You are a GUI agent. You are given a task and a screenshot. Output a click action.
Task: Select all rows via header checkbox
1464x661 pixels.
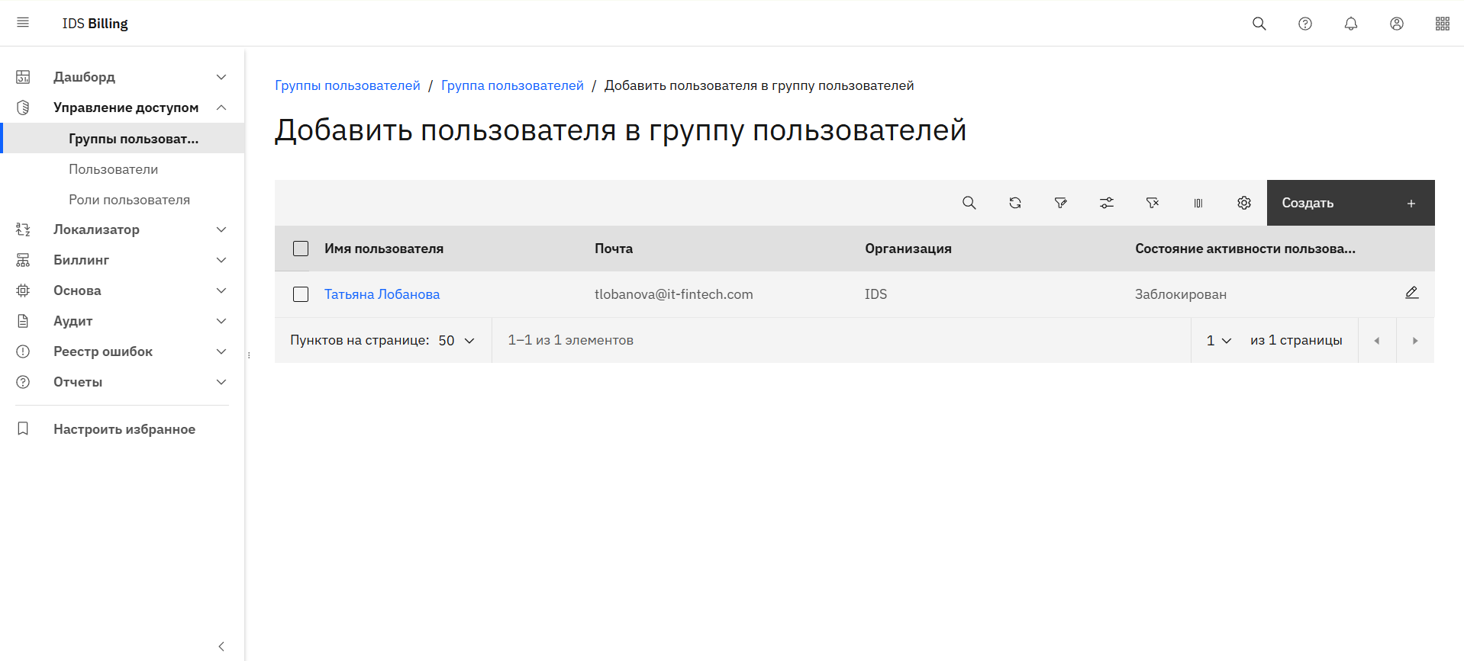pyautogui.click(x=301, y=249)
